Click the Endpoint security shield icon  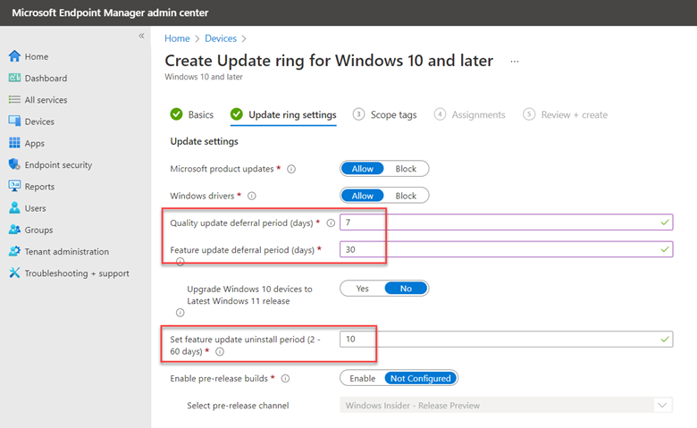(x=14, y=164)
